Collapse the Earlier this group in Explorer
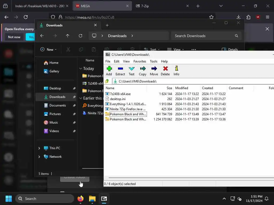Screen dimensions: 274x205 pyautogui.click(x=81, y=98)
